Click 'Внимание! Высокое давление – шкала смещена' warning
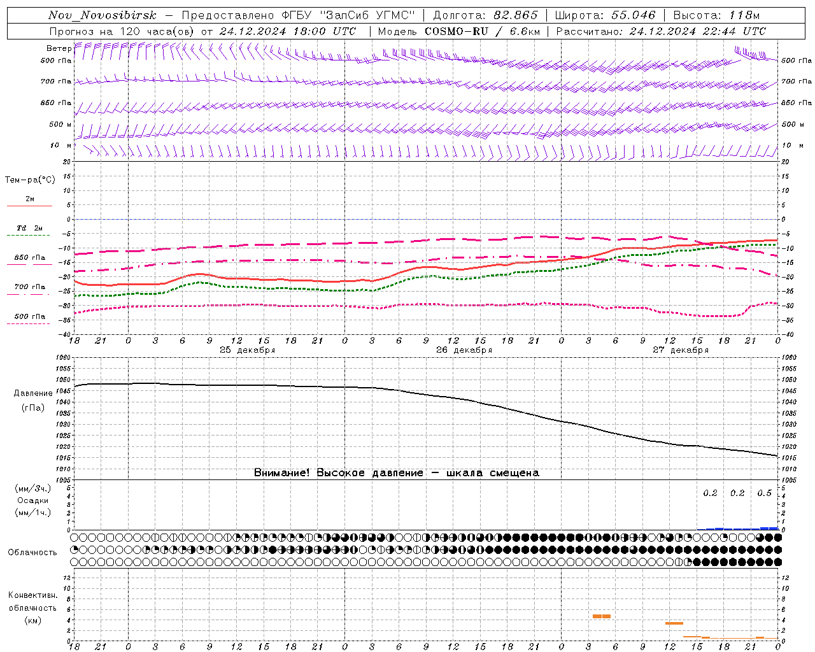The image size is (815, 652). click(x=397, y=473)
